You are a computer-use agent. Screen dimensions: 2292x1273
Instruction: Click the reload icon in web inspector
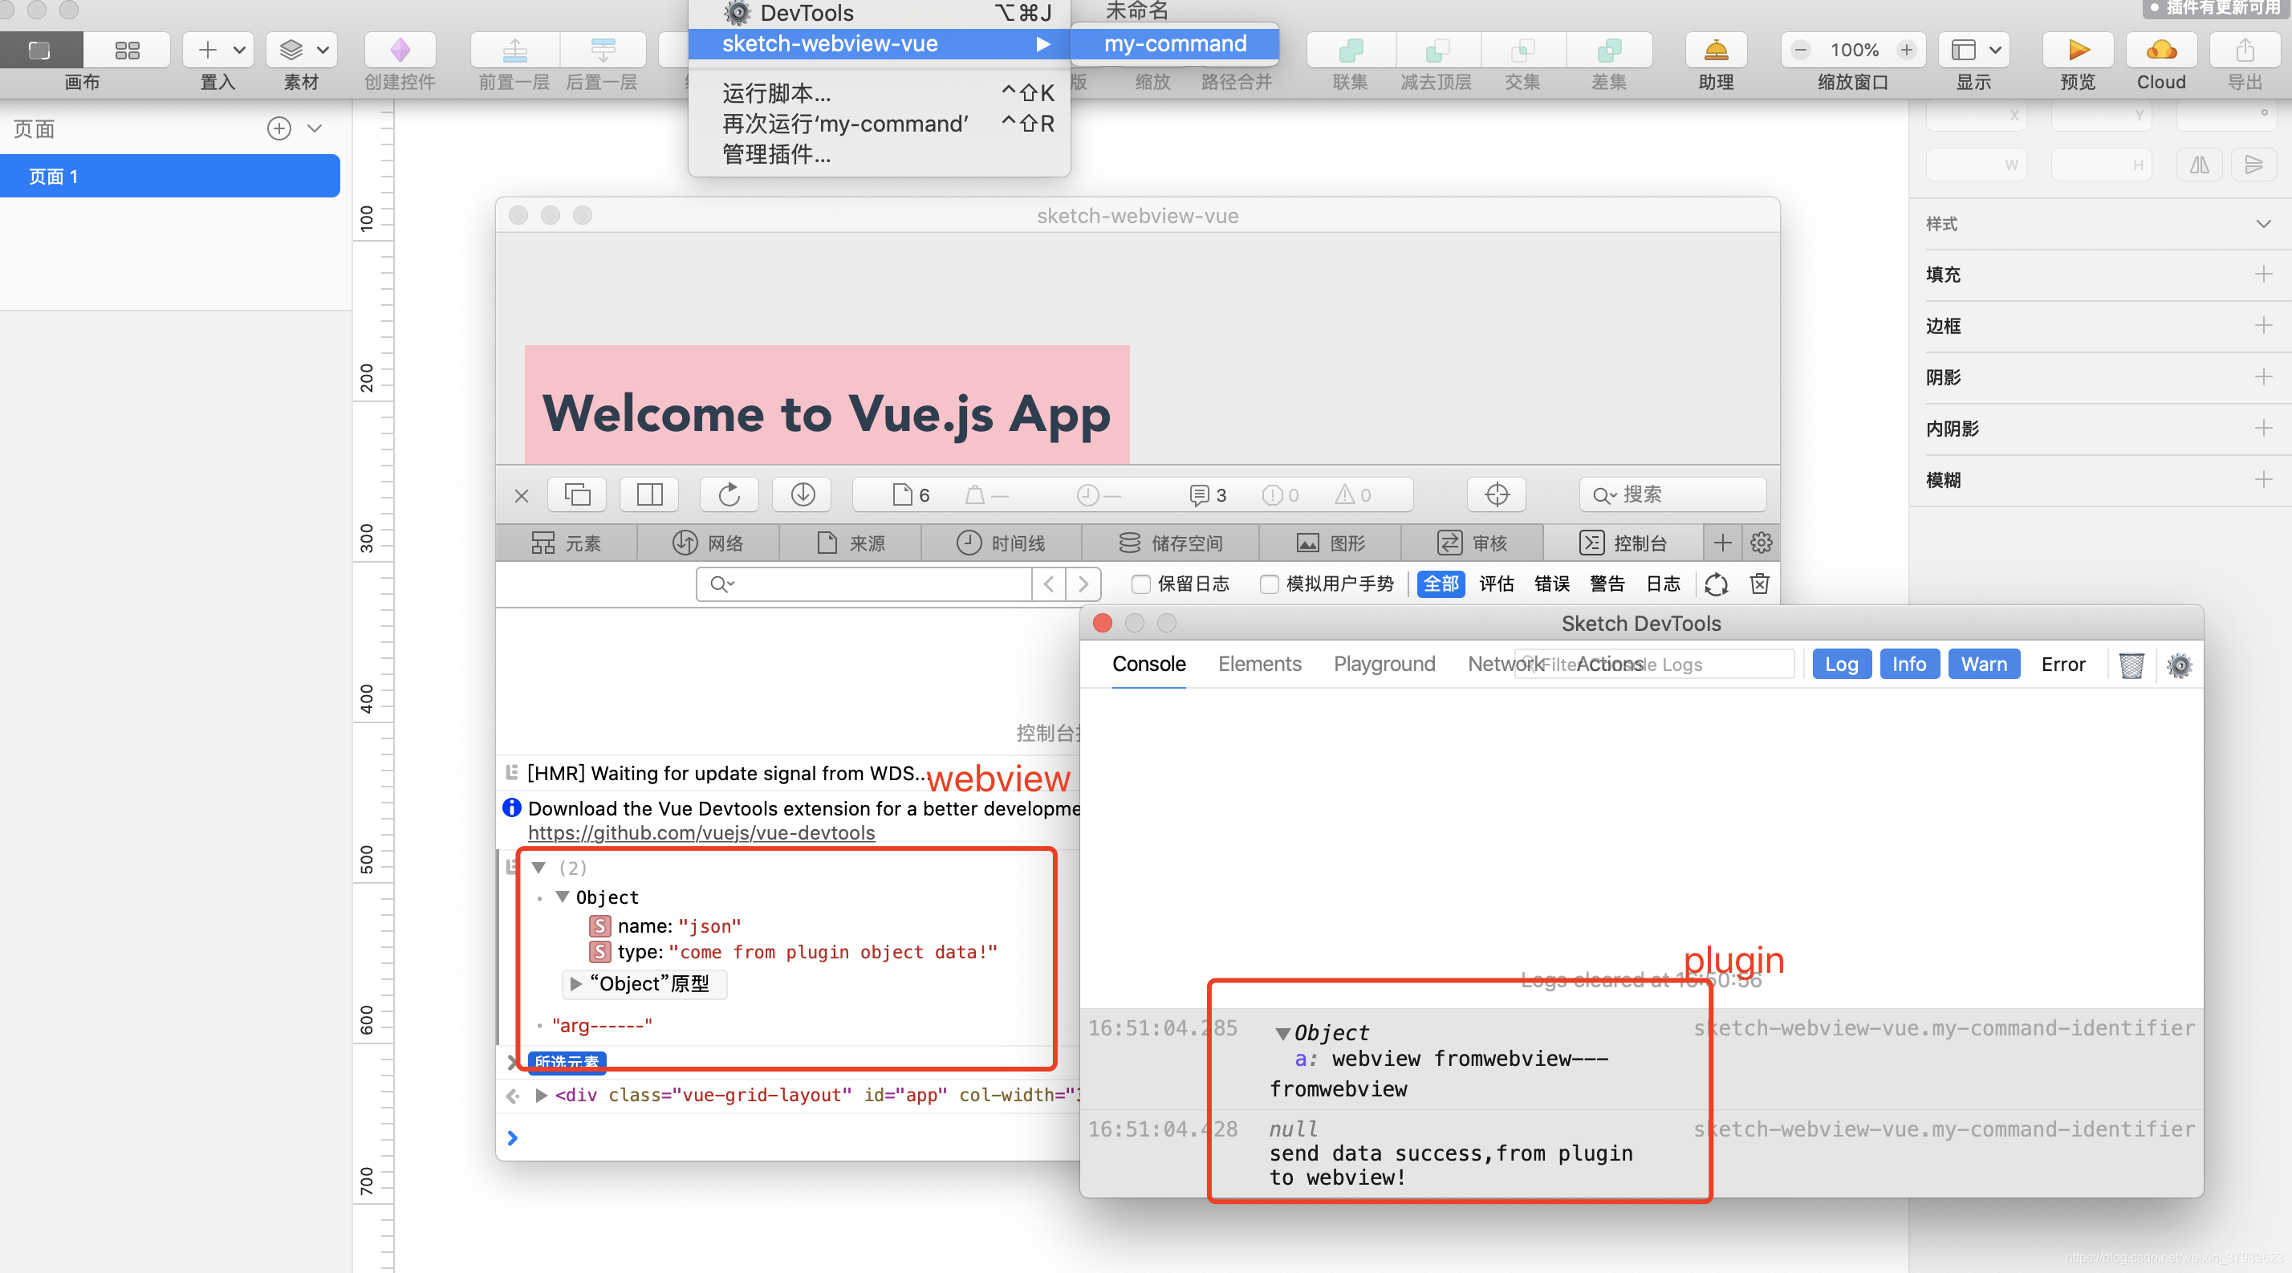click(729, 494)
